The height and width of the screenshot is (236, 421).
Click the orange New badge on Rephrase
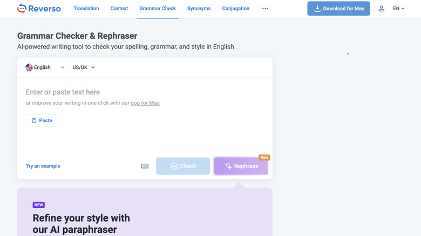coord(264,157)
